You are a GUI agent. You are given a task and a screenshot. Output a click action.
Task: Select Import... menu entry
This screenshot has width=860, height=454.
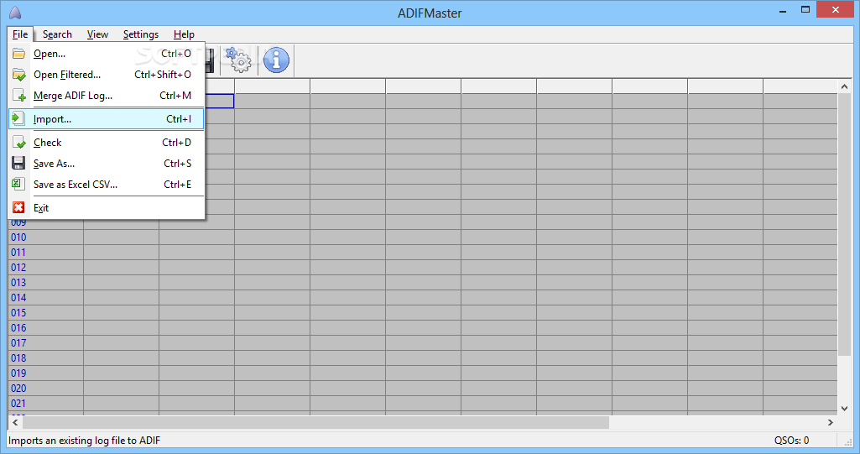(x=107, y=119)
